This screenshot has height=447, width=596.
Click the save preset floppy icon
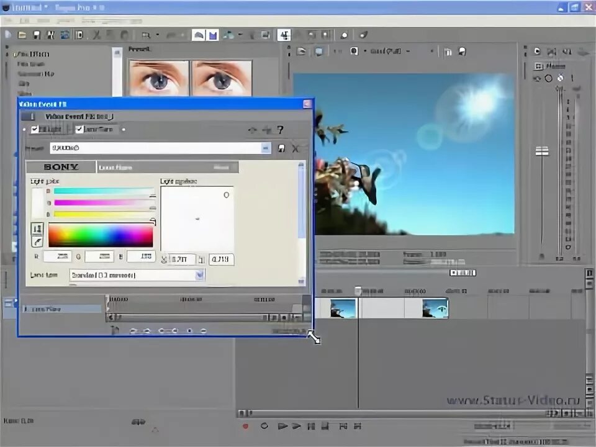point(281,148)
